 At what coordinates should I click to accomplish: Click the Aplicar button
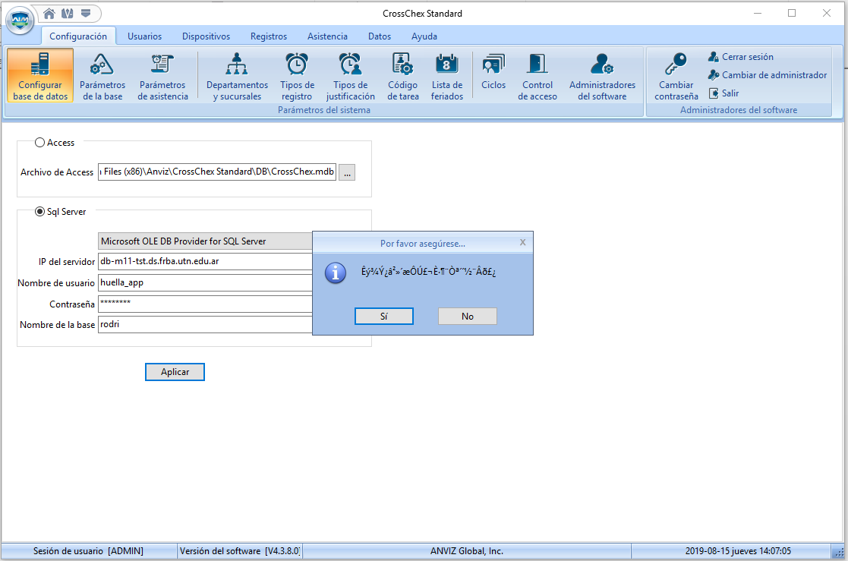click(175, 372)
